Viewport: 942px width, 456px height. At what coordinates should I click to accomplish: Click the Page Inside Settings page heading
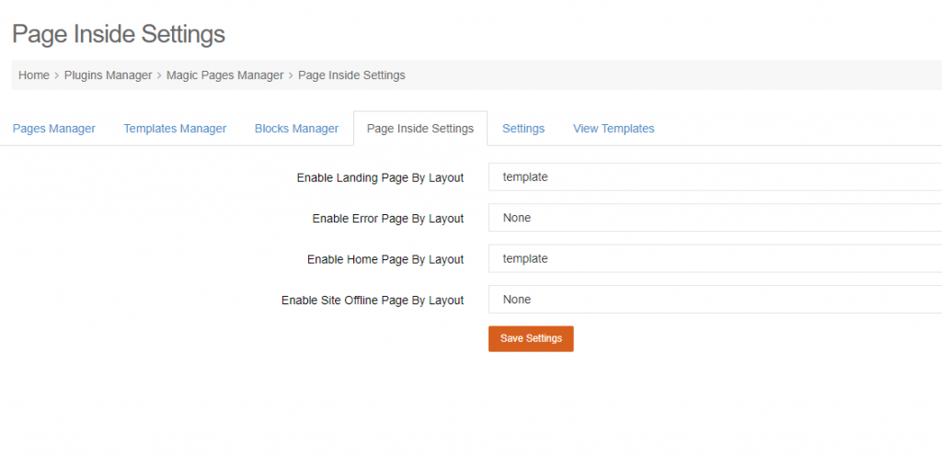[x=119, y=34]
